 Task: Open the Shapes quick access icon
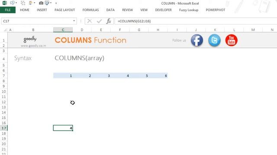(x=13, y=3)
